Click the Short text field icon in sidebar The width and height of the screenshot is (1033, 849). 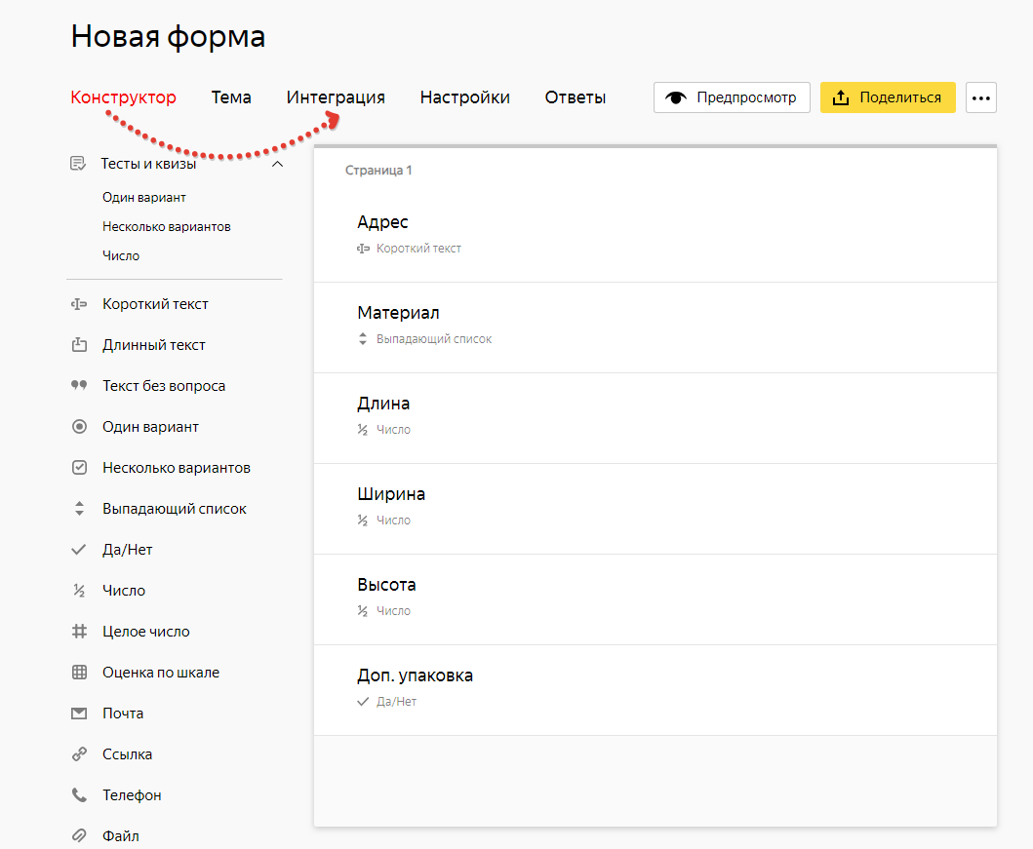(x=79, y=304)
